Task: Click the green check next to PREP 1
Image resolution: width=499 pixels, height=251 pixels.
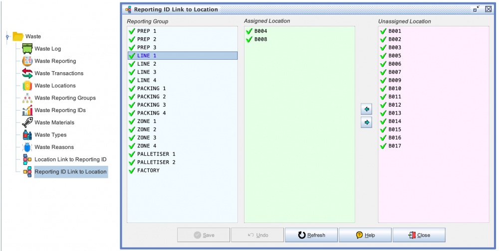Action: [132, 31]
